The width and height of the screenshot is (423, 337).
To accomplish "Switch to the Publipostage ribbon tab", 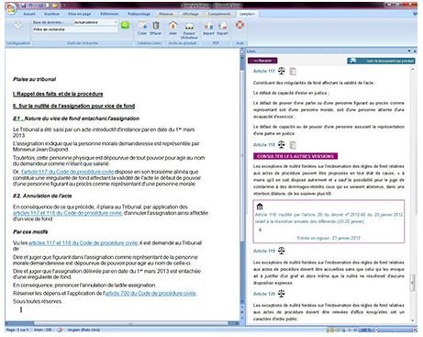I will (x=139, y=14).
